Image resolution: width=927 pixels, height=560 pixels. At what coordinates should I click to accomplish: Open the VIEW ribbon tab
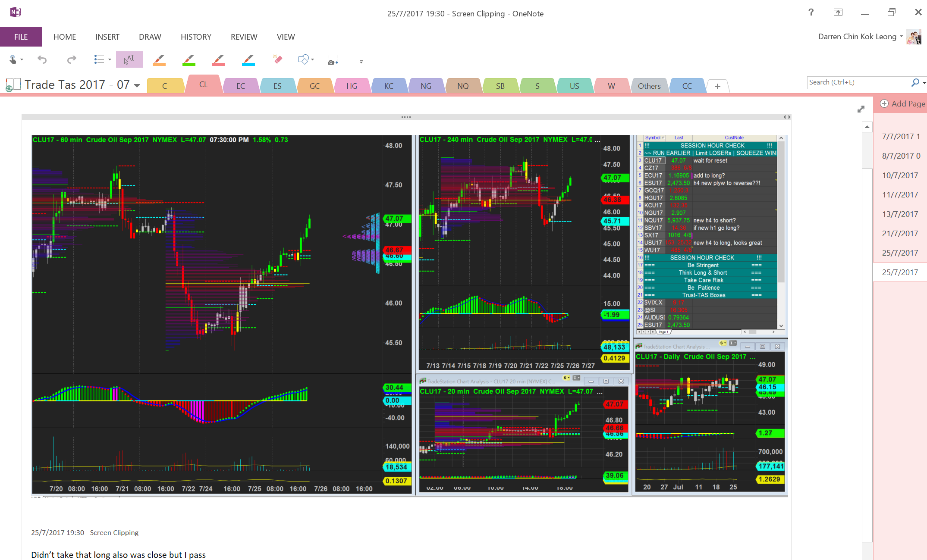coord(286,37)
